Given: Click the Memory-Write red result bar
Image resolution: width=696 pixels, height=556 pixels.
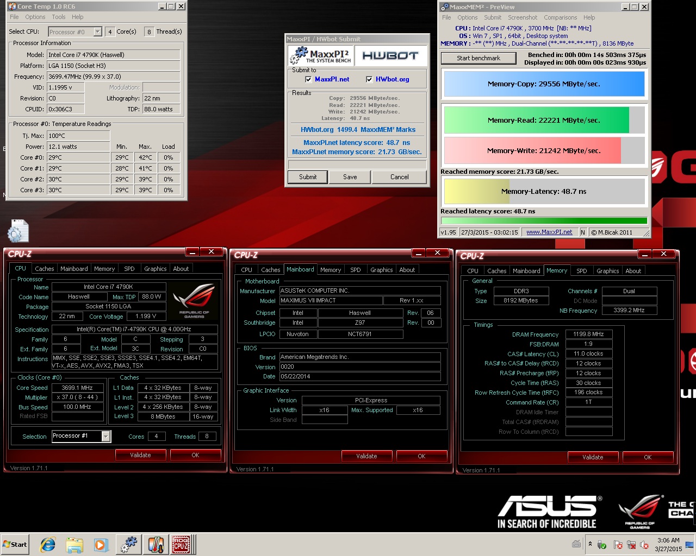Looking at the screenshot, I should coord(544,150).
